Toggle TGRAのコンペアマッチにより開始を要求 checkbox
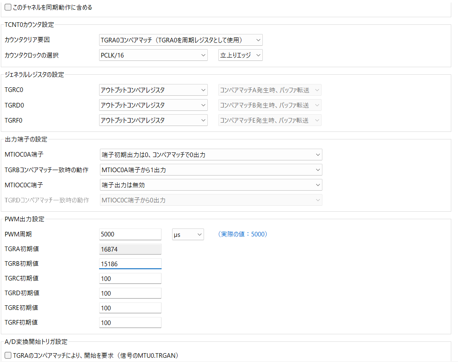The width and height of the screenshot is (458, 362). point(8,355)
